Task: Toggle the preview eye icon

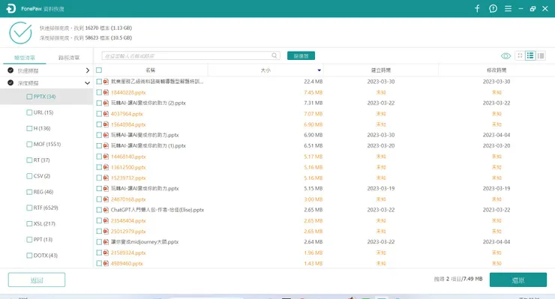Action: point(505,56)
